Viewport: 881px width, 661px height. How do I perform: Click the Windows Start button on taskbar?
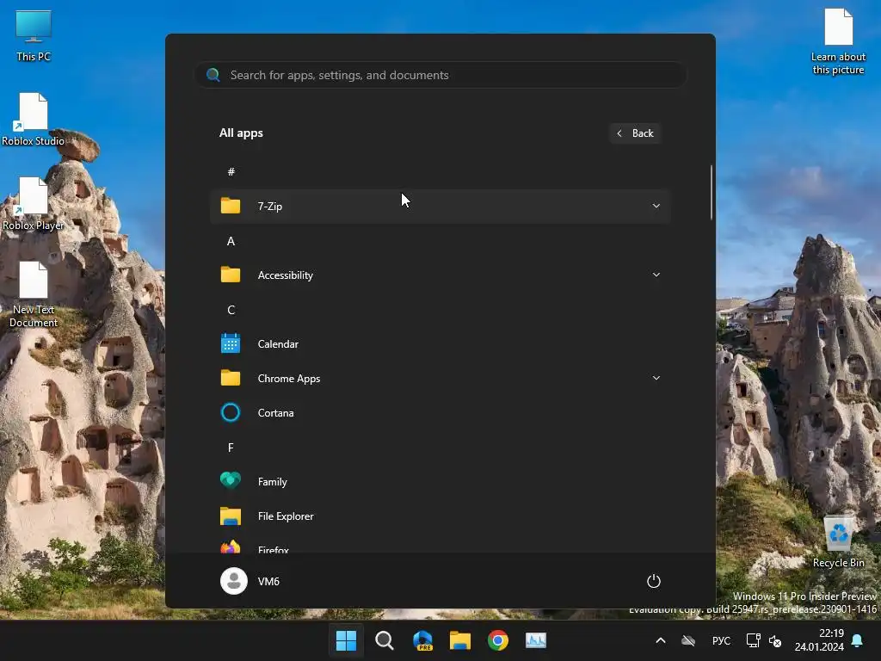tap(346, 640)
